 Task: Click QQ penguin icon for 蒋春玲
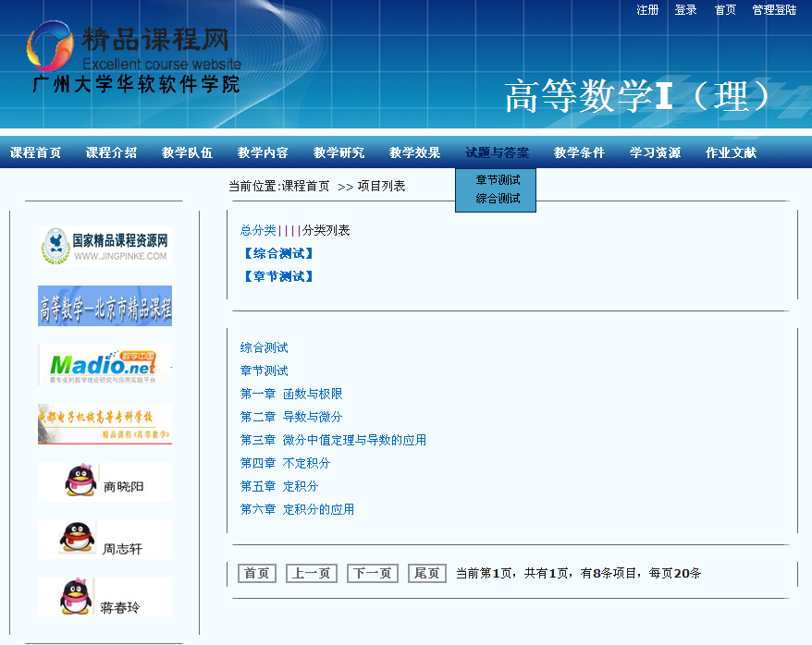[x=78, y=596]
